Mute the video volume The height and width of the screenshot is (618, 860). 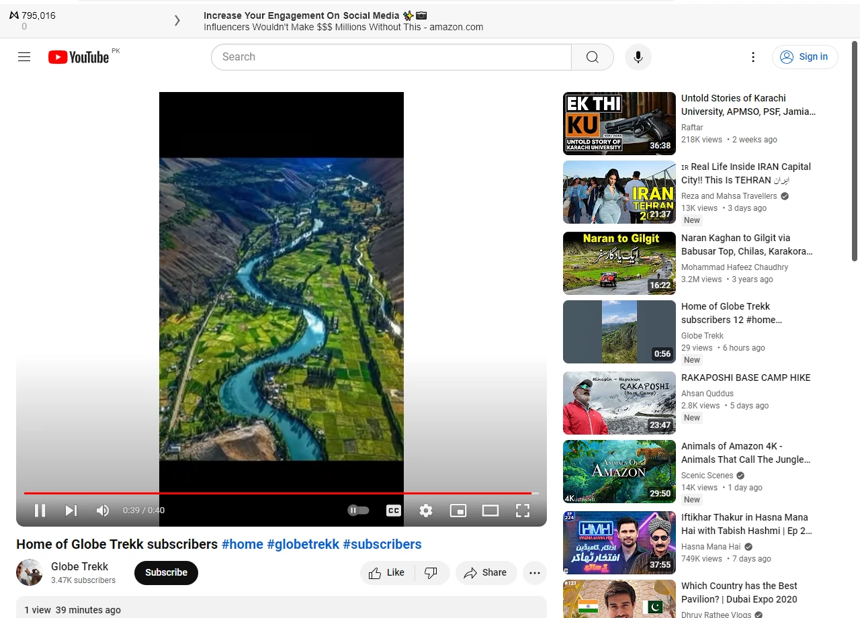pos(103,511)
